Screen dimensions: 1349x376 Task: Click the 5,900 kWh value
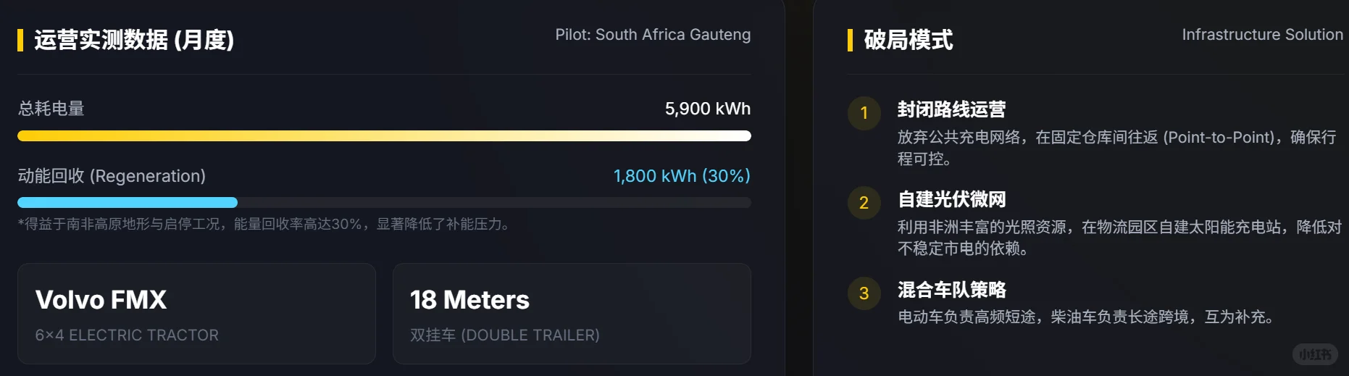[x=708, y=109]
